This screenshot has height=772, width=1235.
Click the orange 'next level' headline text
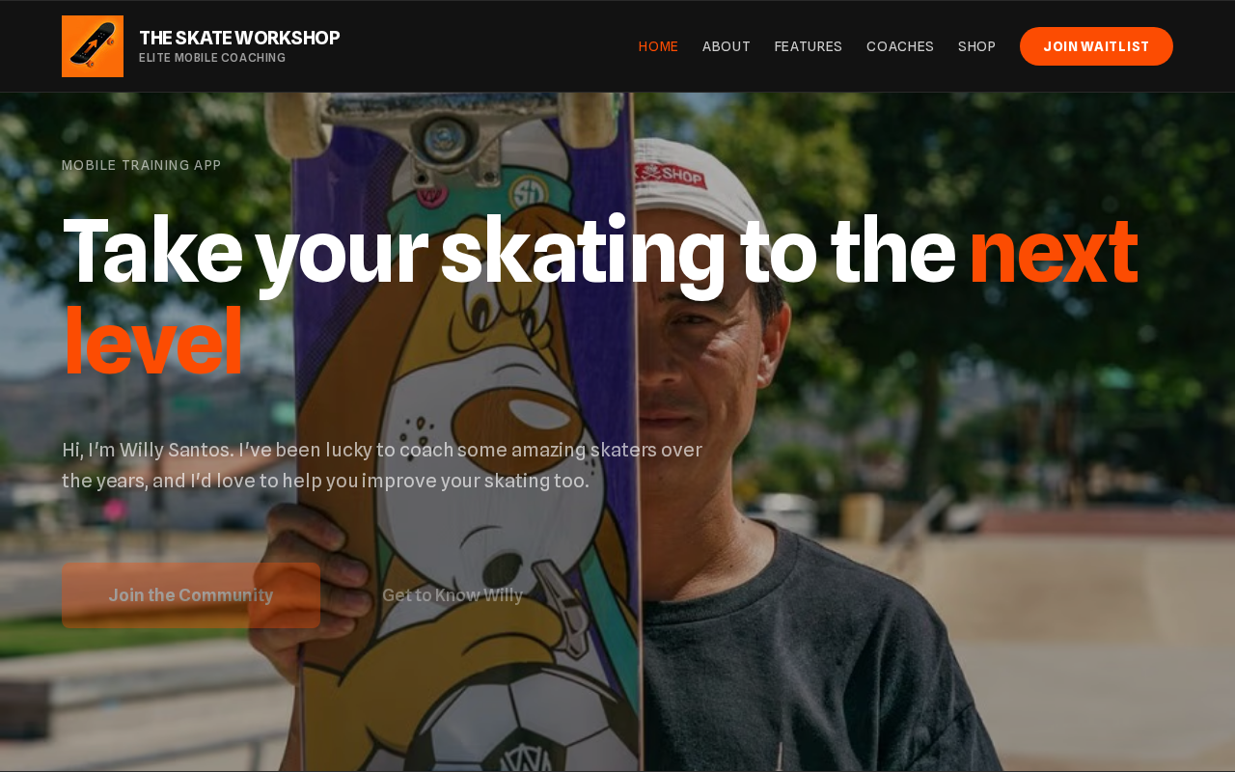pyautogui.click(x=1053, y=251)
